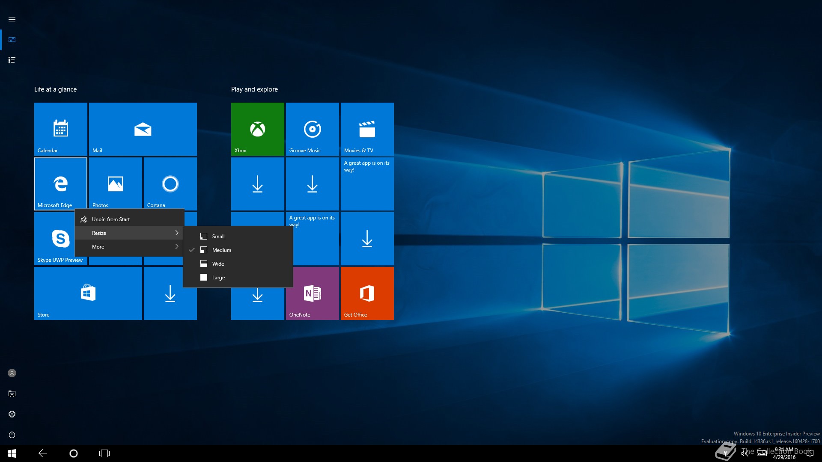Open the Xbox tile

[x=258, y=129]
